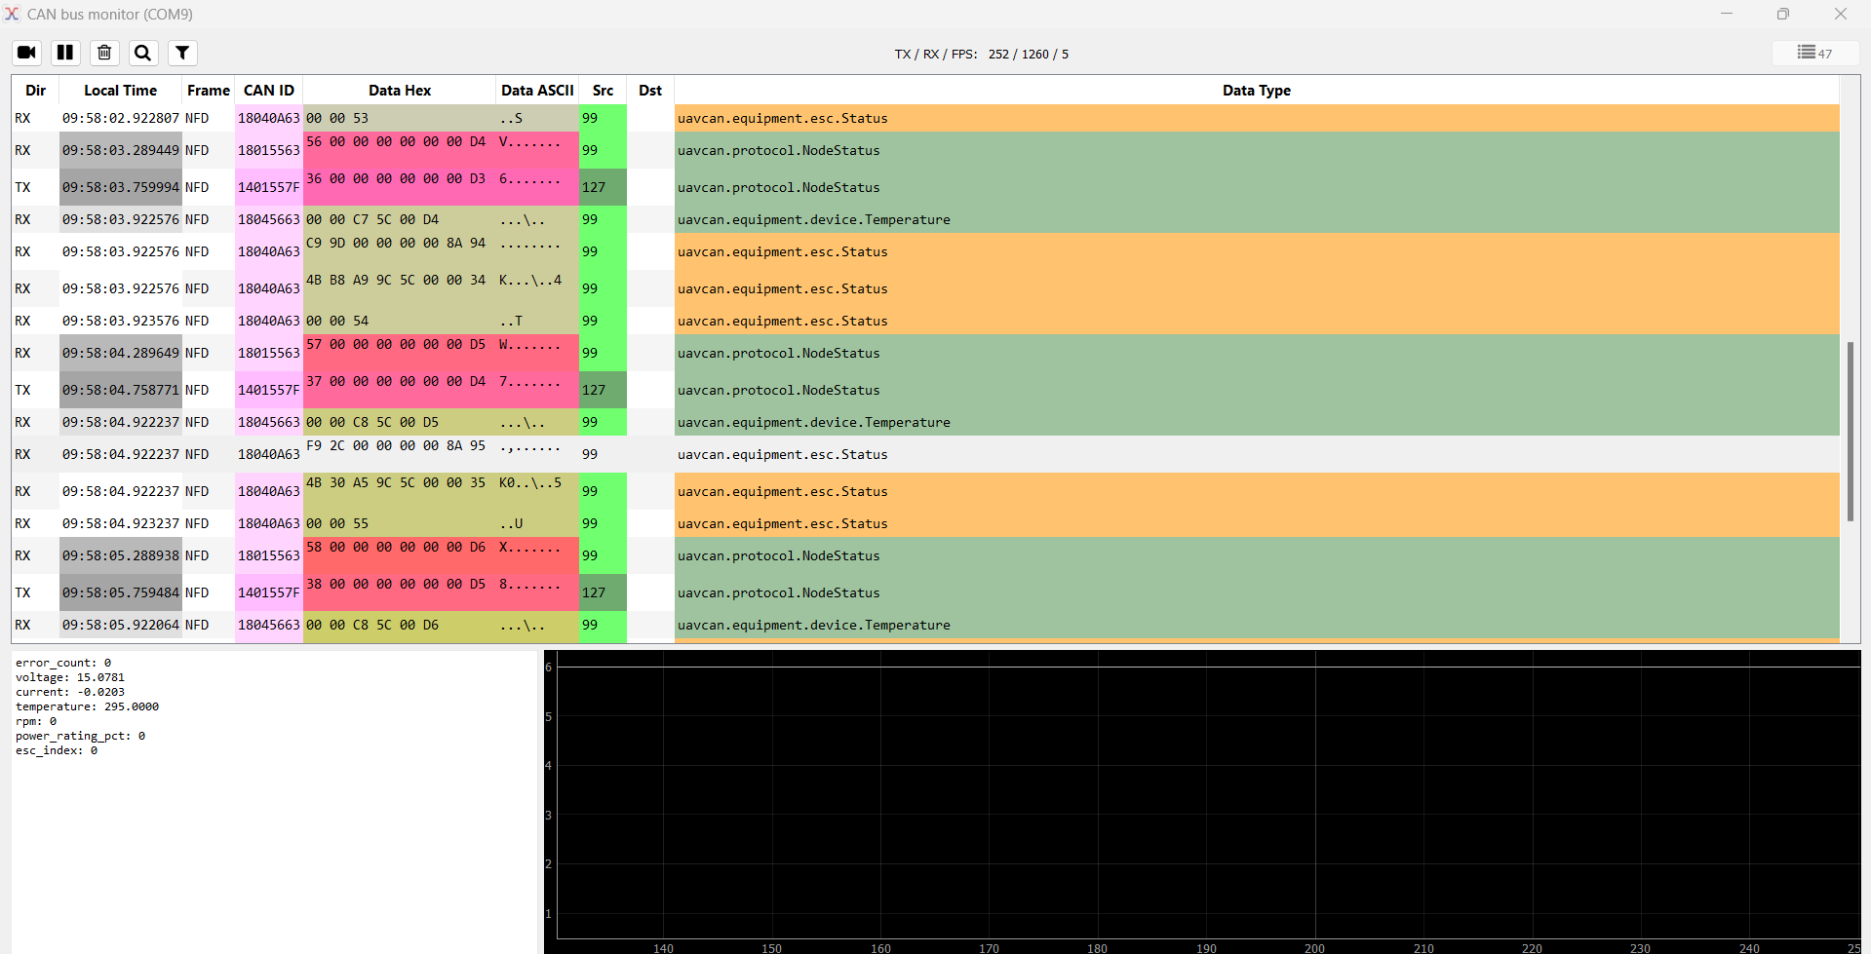This screenshot has height=954, width=1871.
Task: Clear captured frames with trash icon
Action: tap(104, 53)
